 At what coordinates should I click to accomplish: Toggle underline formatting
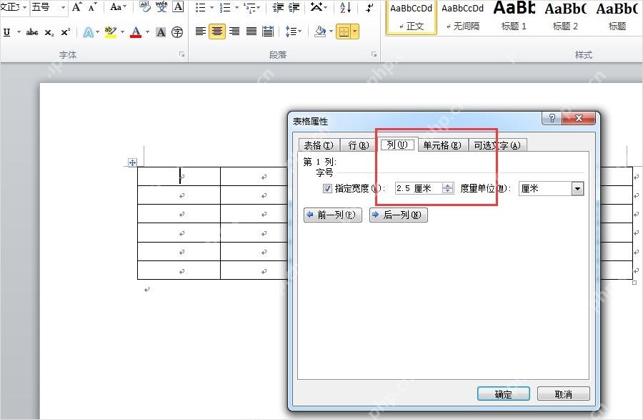point(7,32)
